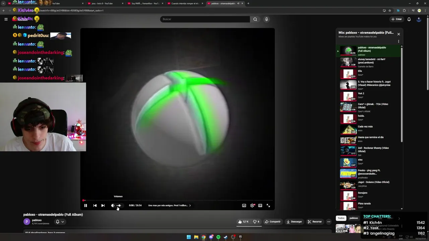Image resolution: width=429 pixels, height=241 pixels.
Task: Play 'Voy a hacer historia ft. Jugo!' item
Action: coord(369,85)
